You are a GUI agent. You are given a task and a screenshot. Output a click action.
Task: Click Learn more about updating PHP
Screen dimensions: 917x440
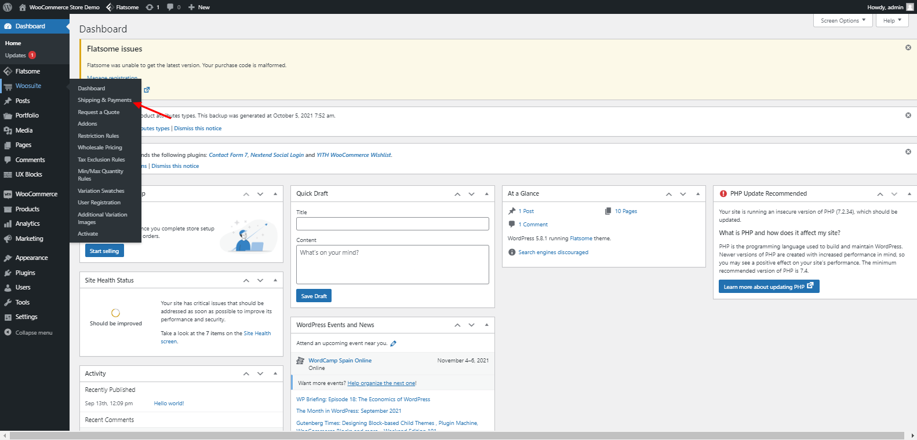tap(769, 287)
